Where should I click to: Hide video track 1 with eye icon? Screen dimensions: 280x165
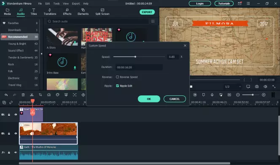point(16,133)
